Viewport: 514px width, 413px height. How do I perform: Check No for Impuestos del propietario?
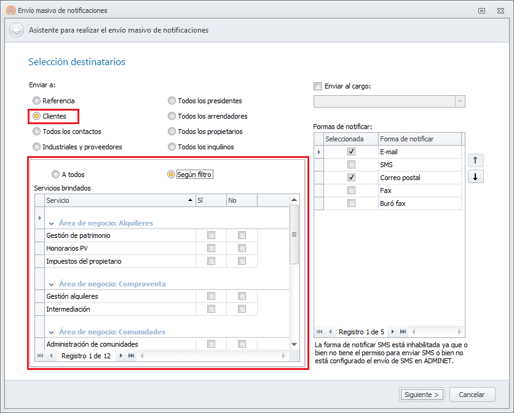[242, 261]
